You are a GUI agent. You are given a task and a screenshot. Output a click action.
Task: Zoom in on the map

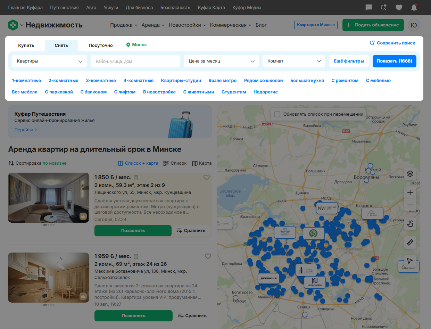410,192
